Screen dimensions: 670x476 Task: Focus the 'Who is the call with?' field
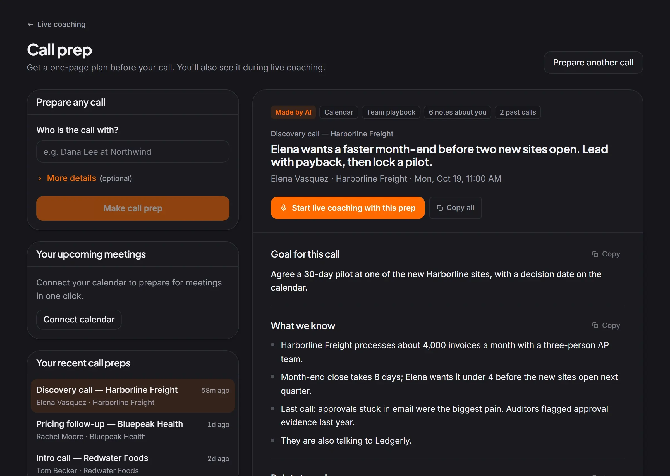pos(133,151)
